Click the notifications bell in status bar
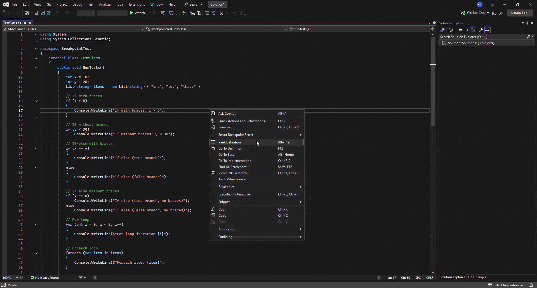Image resolution: width=537 pixels, height=288 pixels. click(x=531, y=285)
